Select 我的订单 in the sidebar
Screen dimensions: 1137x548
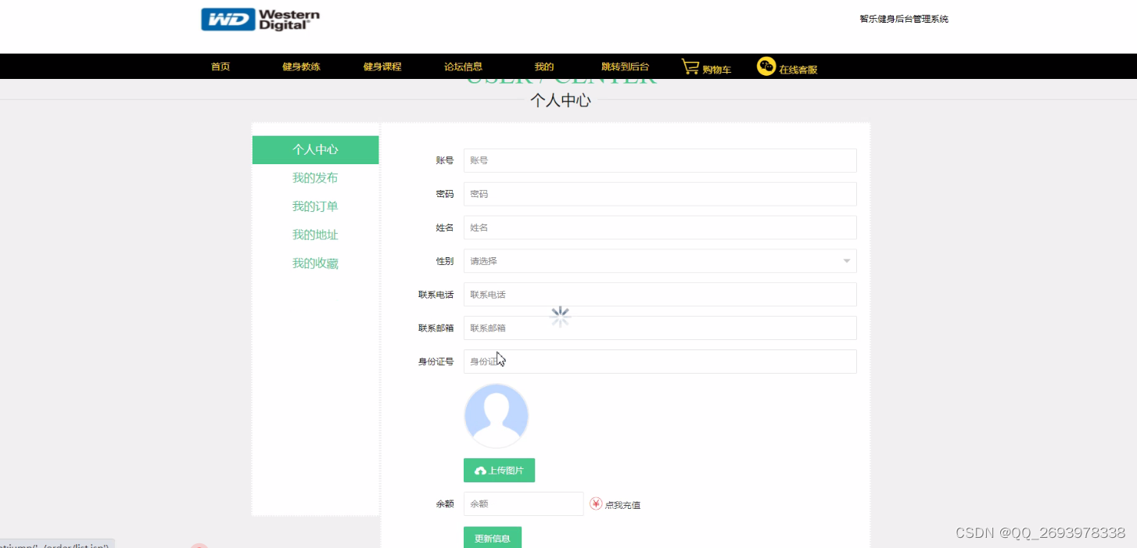pos(315,206)
